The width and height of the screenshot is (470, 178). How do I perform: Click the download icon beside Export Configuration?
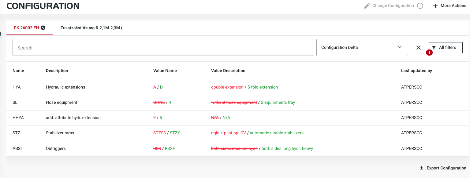pos(422,168)
